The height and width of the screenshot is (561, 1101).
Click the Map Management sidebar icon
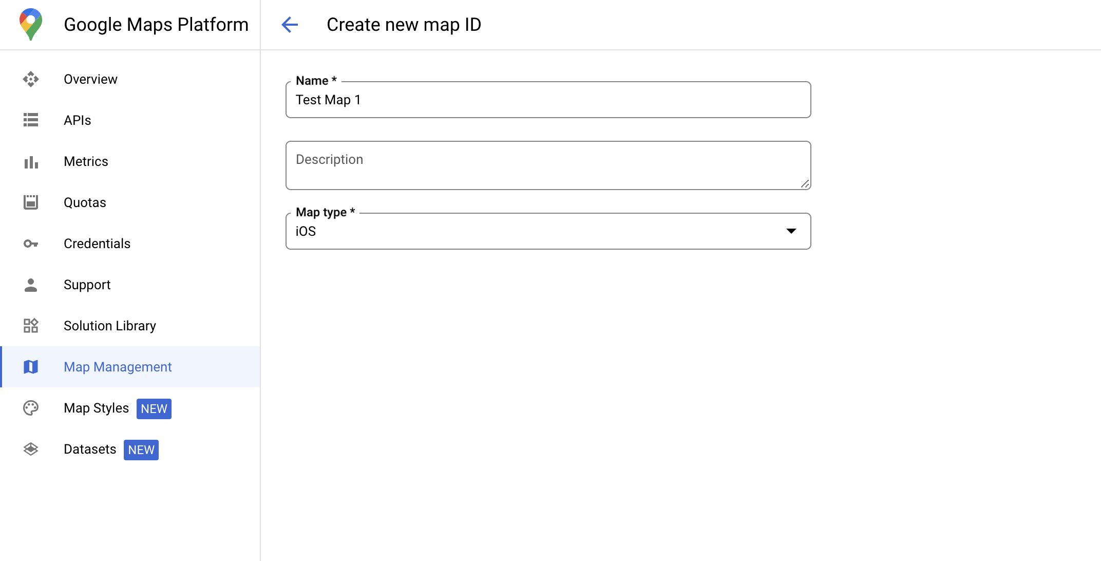(31, 367)
